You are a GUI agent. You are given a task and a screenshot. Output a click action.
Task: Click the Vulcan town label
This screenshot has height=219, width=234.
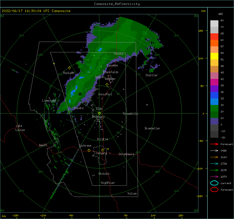click(132, 193)
